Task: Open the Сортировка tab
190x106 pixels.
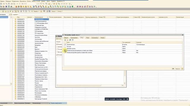Action: pos(95,38)
